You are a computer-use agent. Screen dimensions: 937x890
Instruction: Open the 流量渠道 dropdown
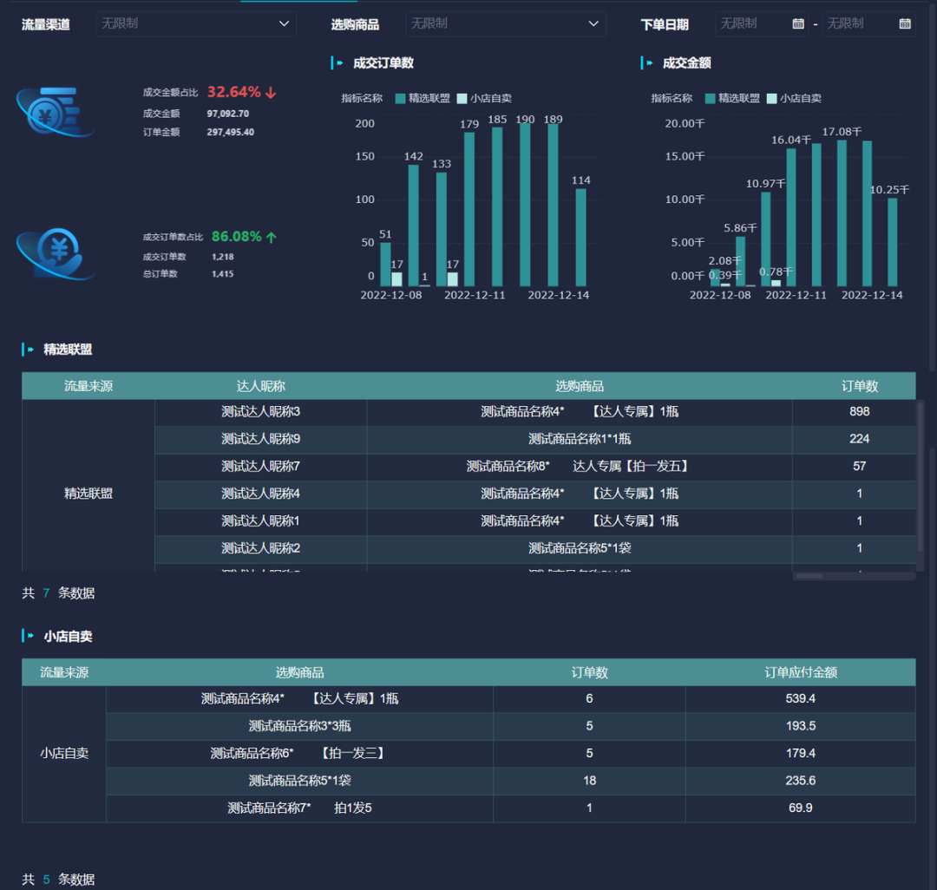(196, 24)
